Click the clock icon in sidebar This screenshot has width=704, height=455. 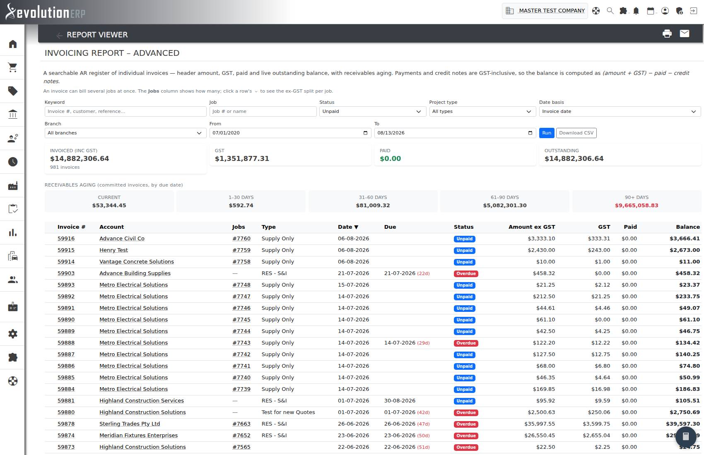(13, 162)
